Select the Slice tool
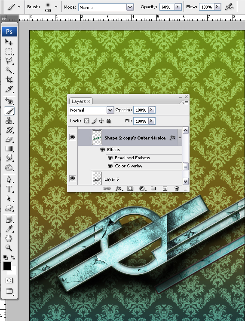Image resolution: width=245 pixels, height=321 pixels. [9, 89]
